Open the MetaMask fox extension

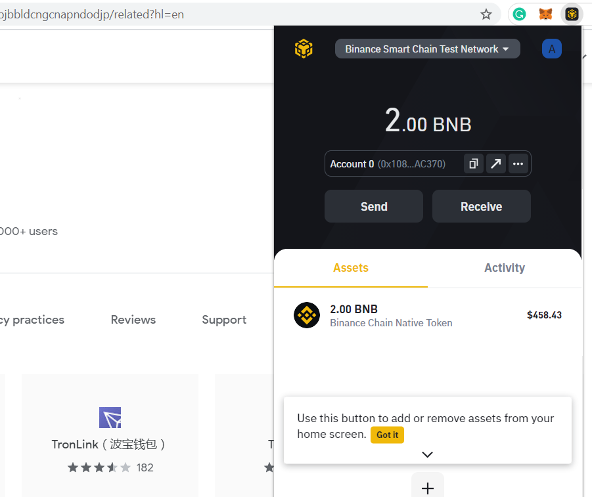(x=545, y=14)
